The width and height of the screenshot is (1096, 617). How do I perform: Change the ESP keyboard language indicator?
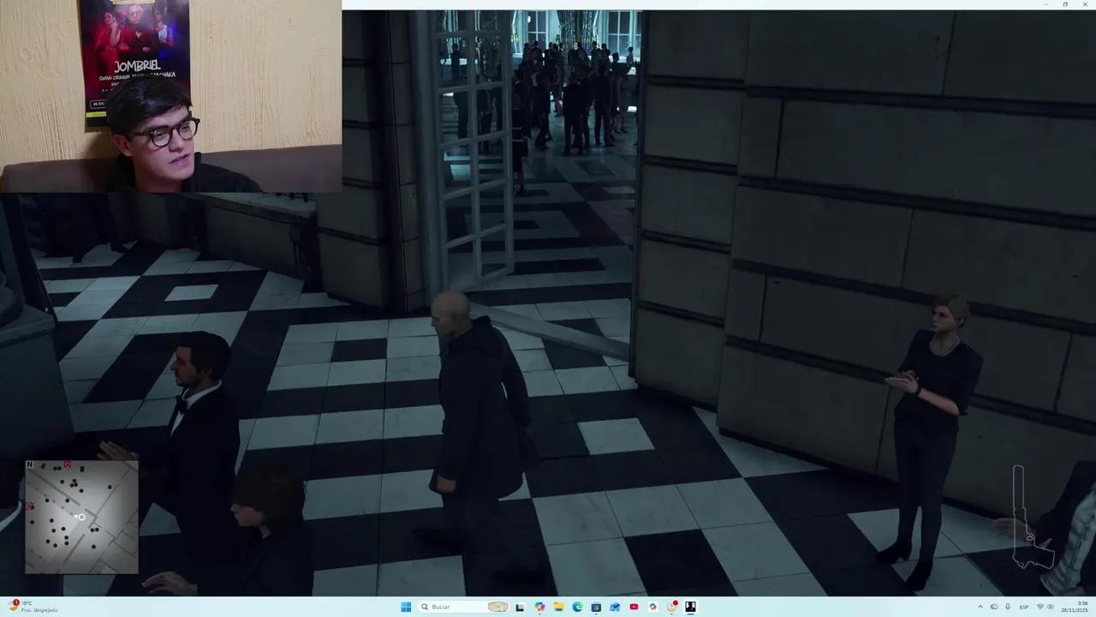click(x=1024, y=607)
